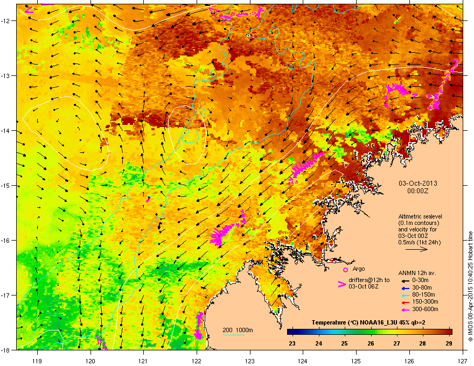Click the '-13' latitude axis label
474x366 pixels.
pyautogui.click(x=5, y=75)
